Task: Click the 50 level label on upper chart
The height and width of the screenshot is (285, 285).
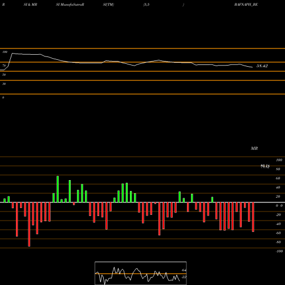Action: [4, 75]
